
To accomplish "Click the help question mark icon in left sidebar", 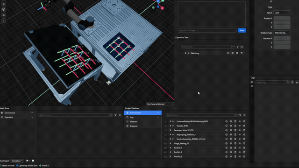I will click(x=4, y=21).
